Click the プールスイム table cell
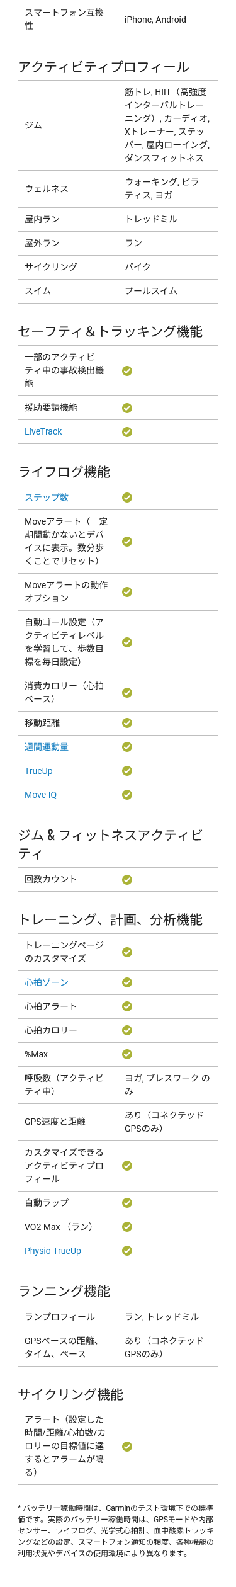This screenshot has height=1587, width=236. click(168, 291)
